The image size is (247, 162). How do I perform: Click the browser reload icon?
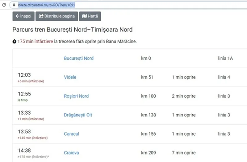4,5
